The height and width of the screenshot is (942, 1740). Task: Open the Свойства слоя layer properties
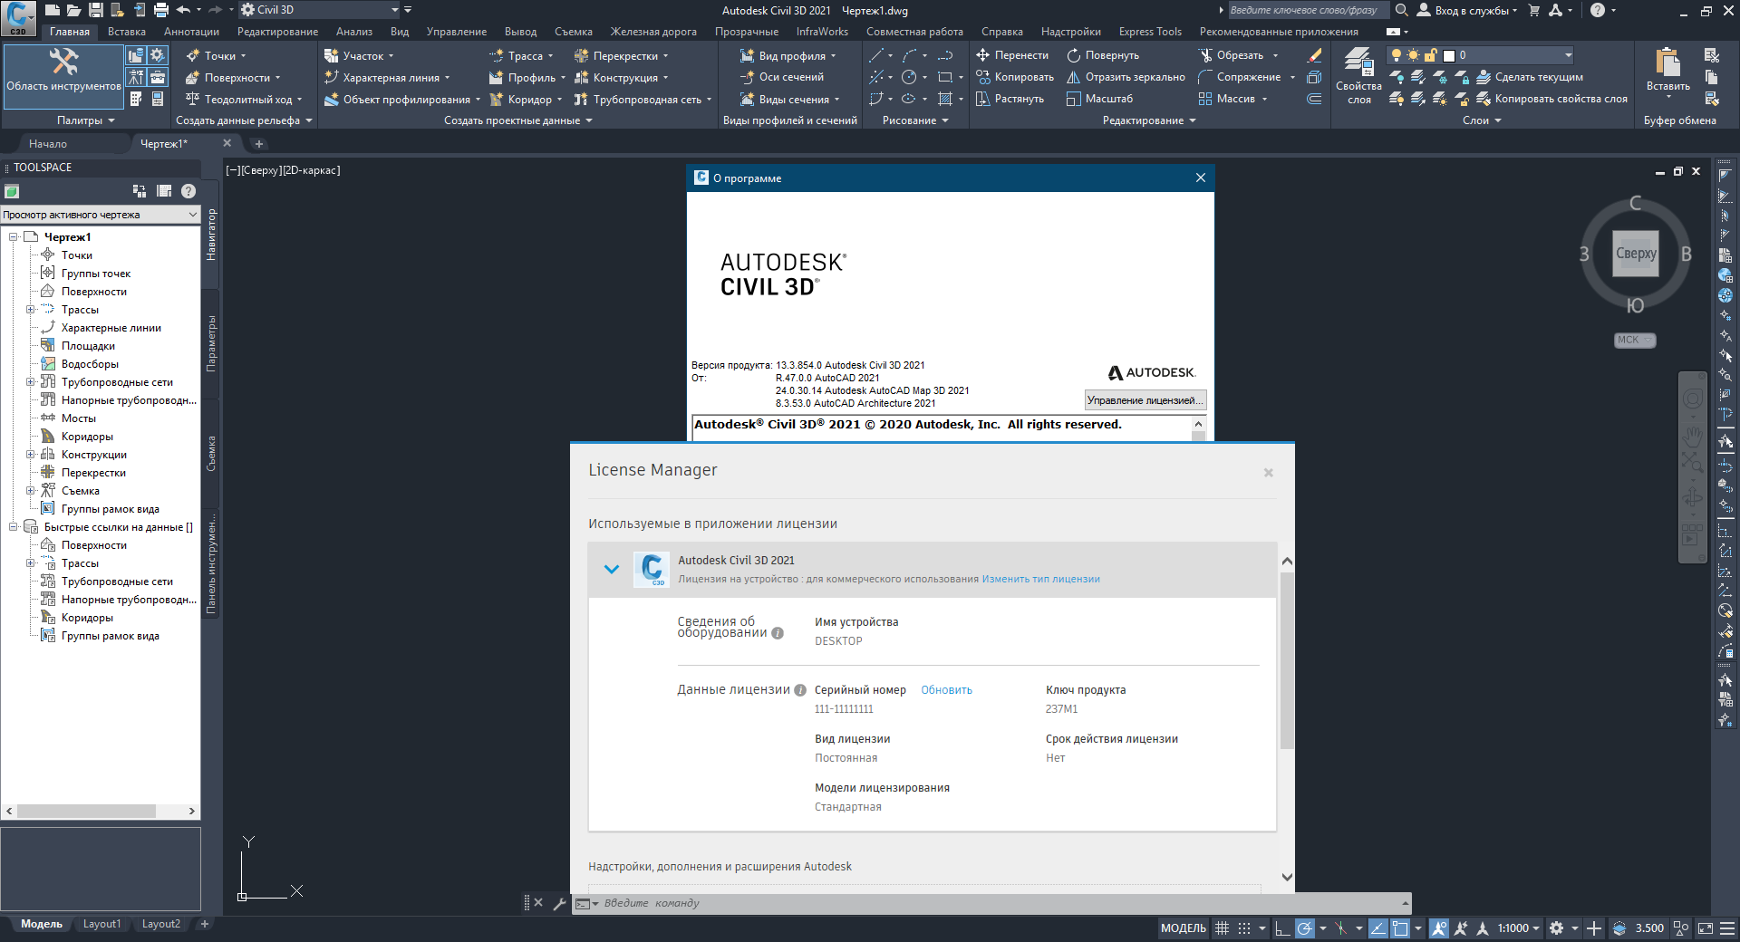point(1358,76)
